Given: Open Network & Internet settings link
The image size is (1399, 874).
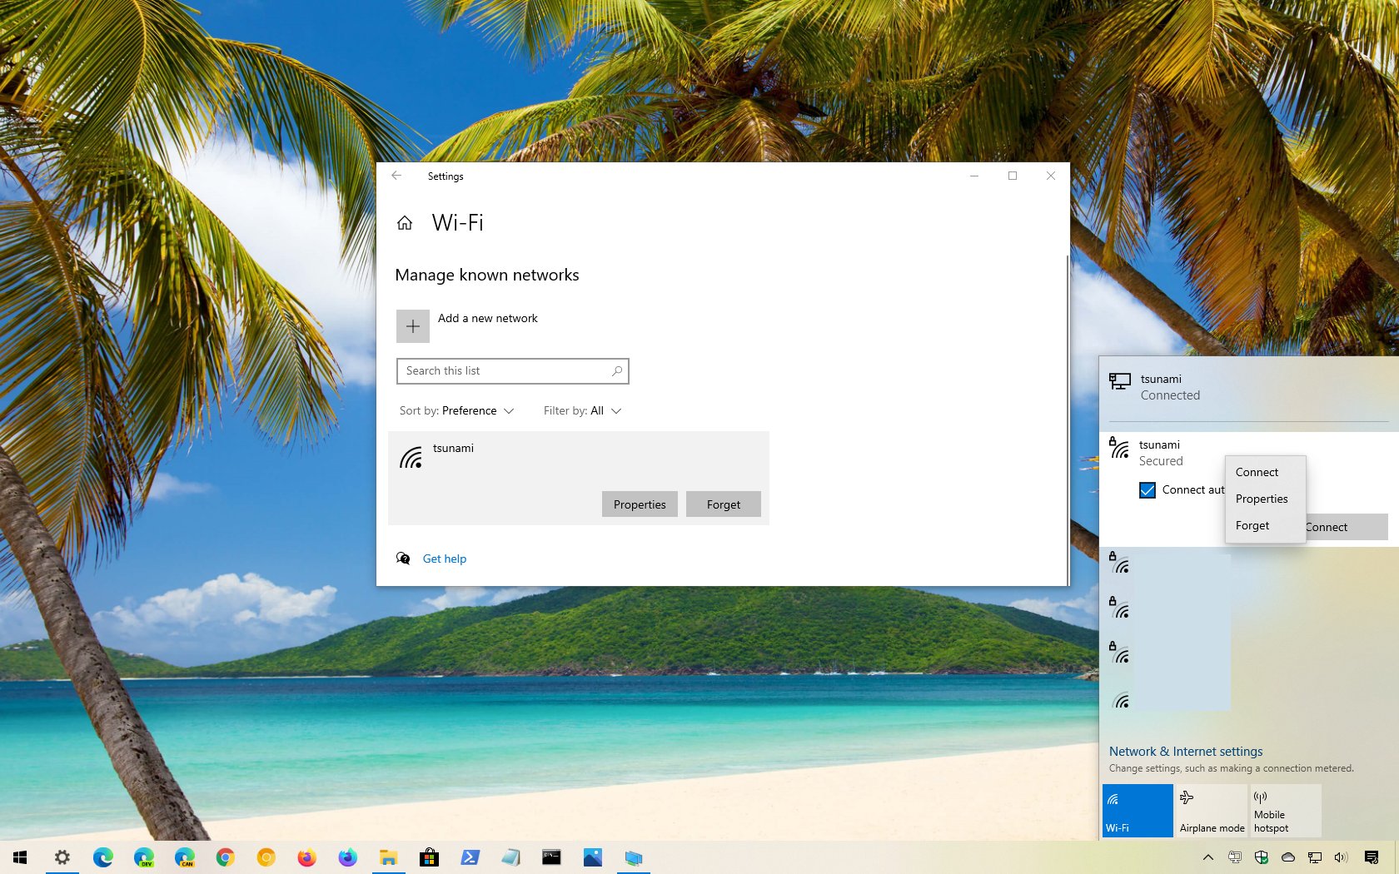Looking at the screenshot, I should [1185, 751].
